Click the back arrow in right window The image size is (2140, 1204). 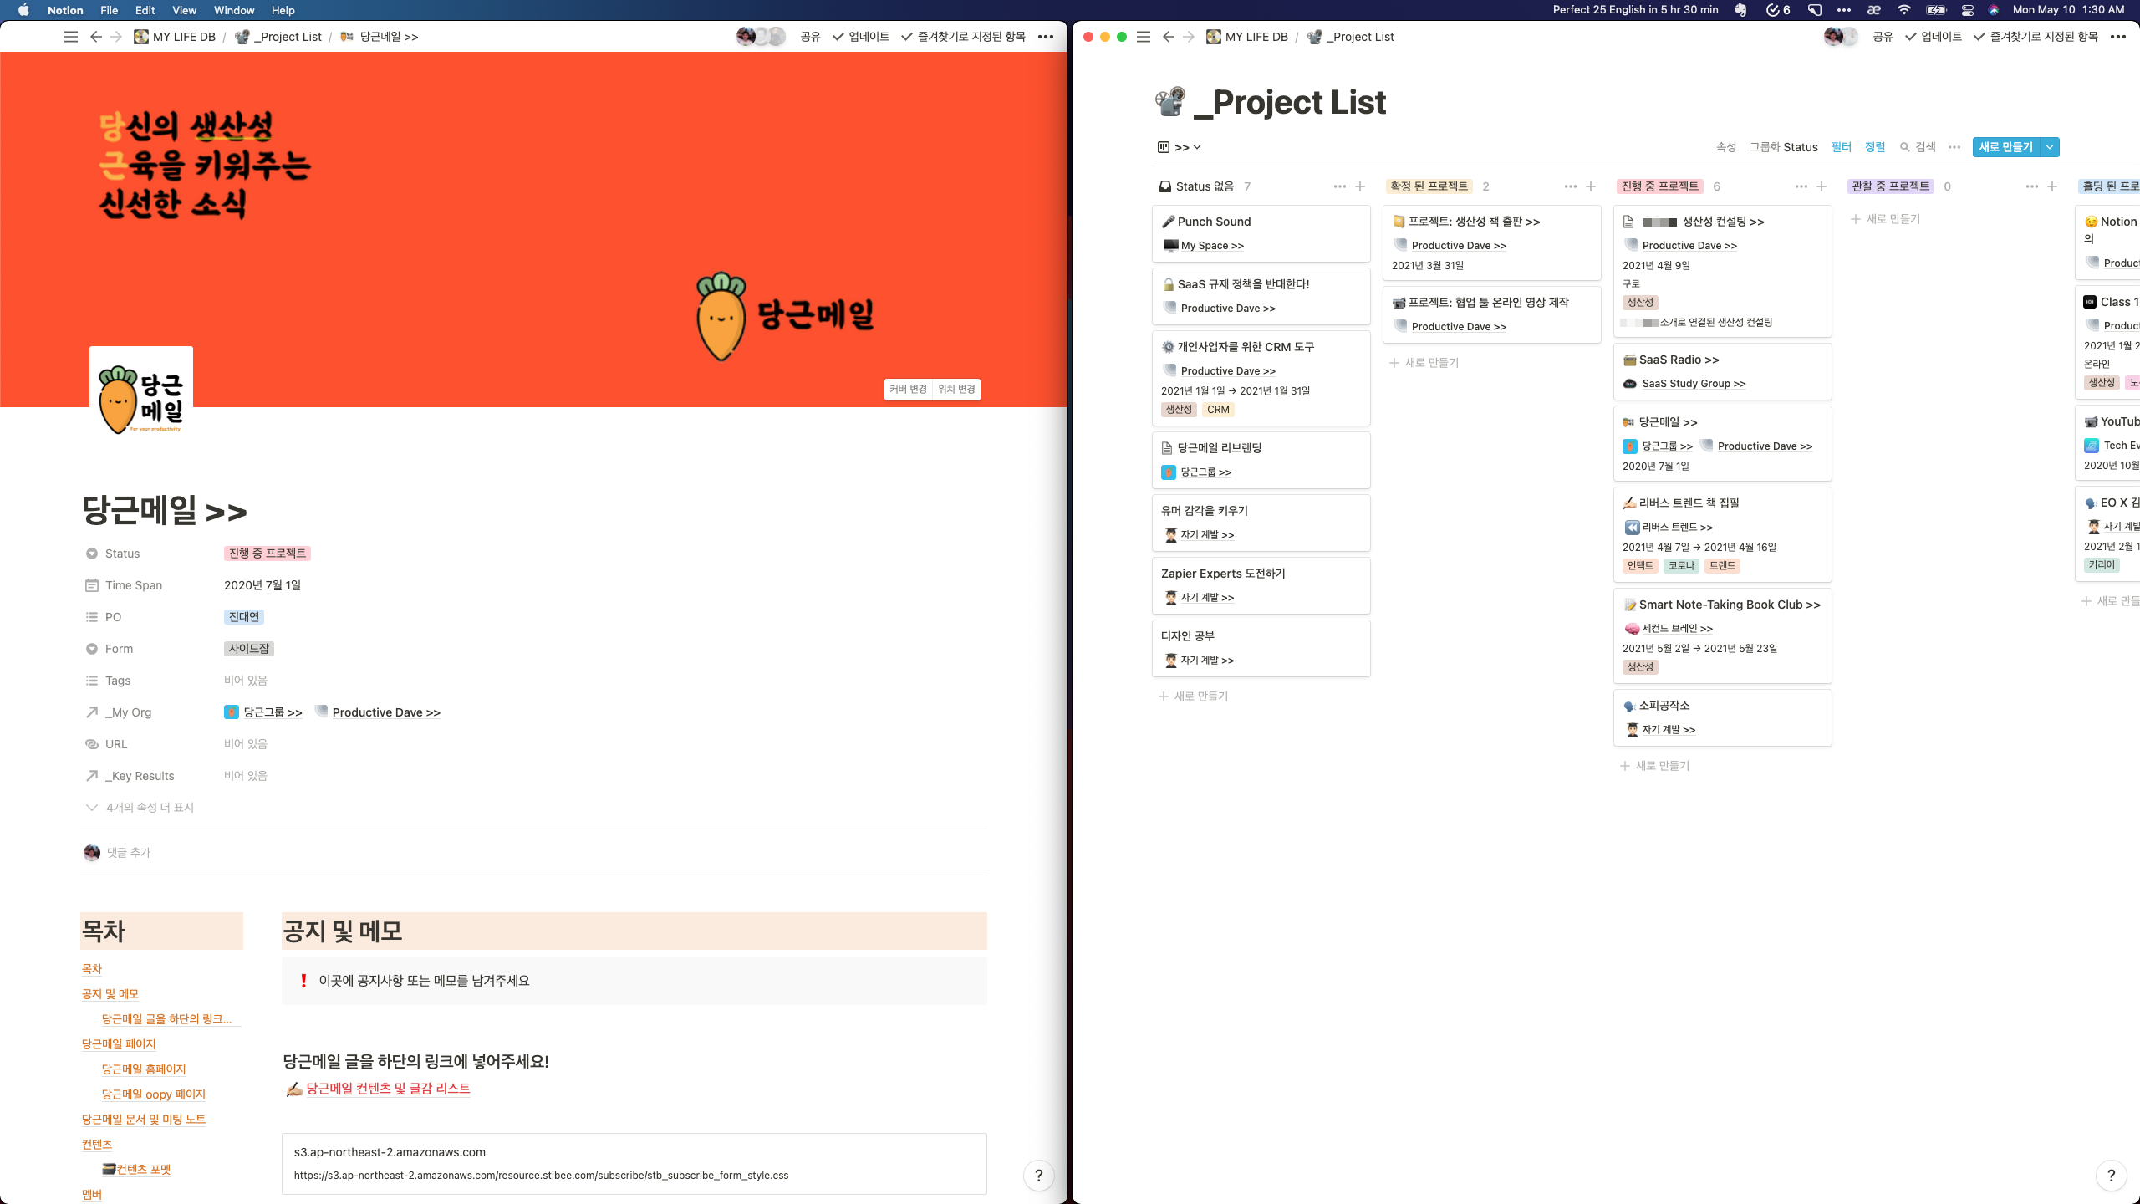pyautogui.click(x=1168, y=37)
